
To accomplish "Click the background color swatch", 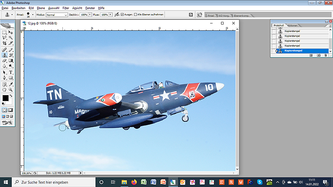I will tap(10, 102).
